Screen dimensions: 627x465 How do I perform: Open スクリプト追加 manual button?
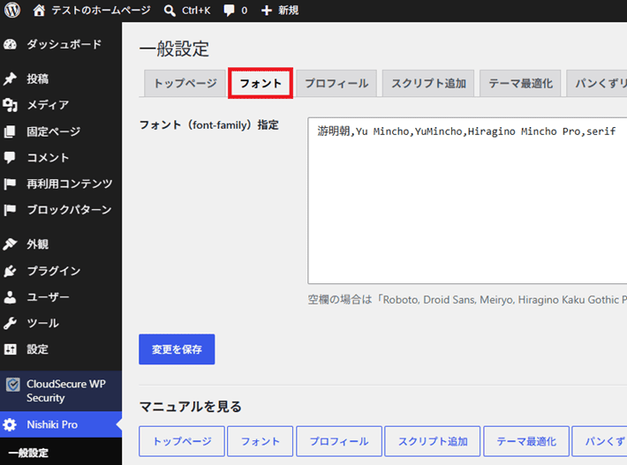coord(433,441)
